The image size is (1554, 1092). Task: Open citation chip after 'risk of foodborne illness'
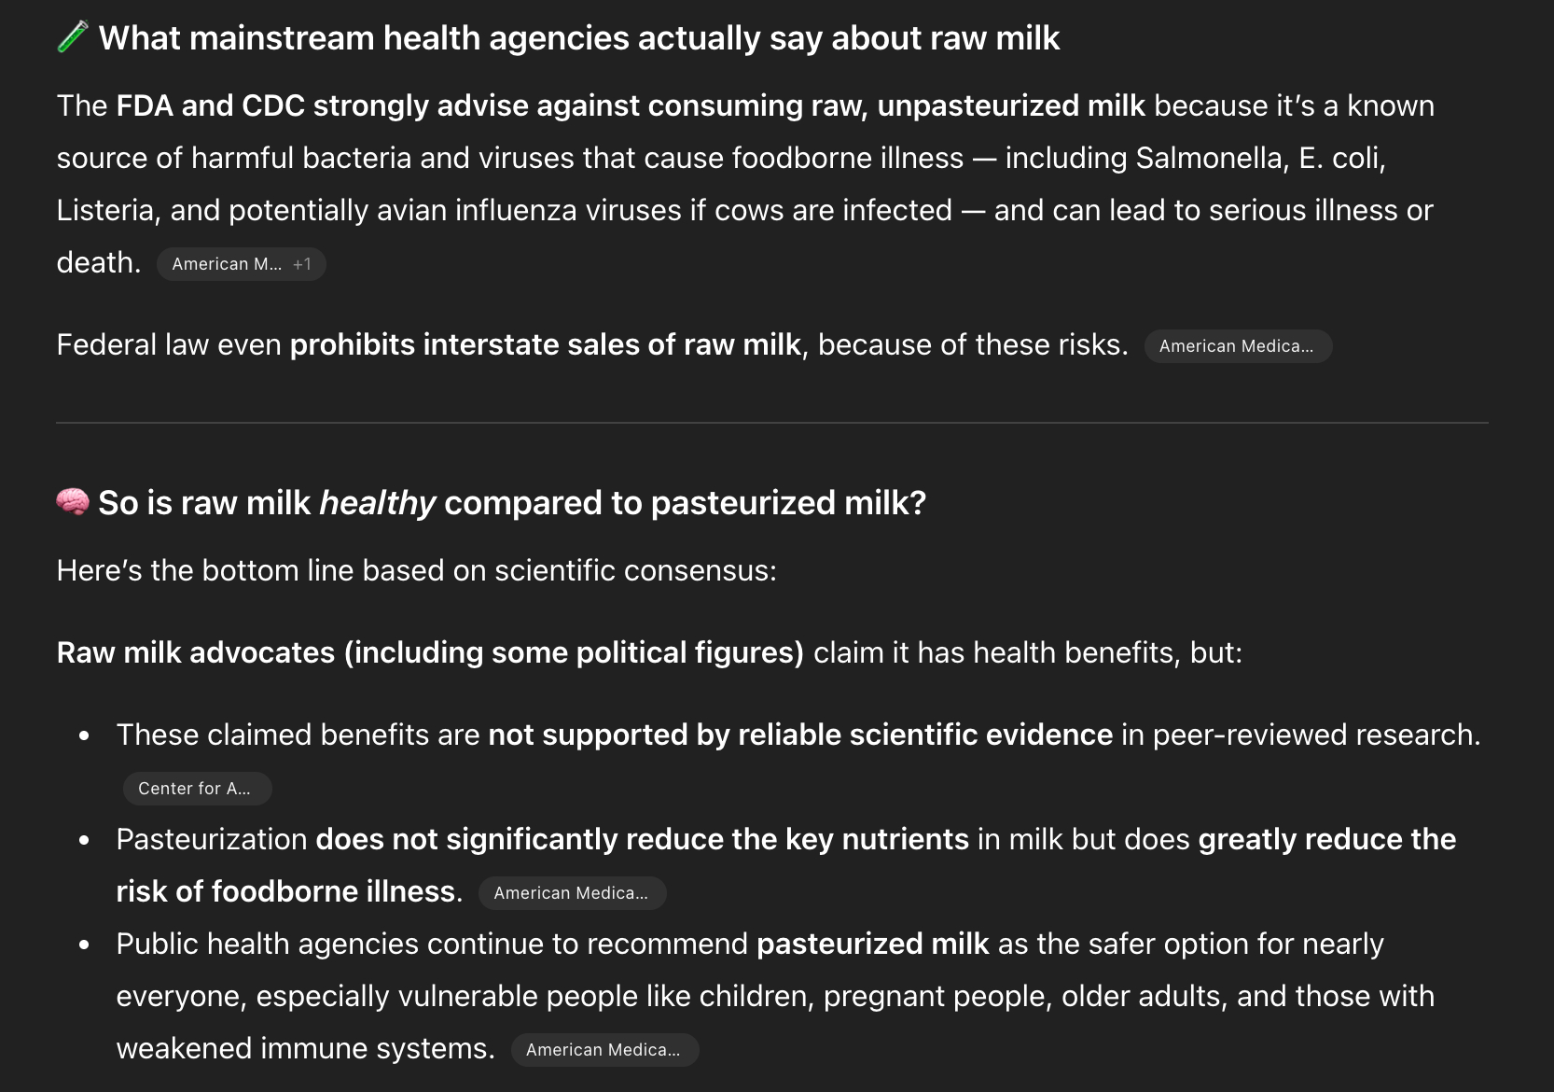571,893
